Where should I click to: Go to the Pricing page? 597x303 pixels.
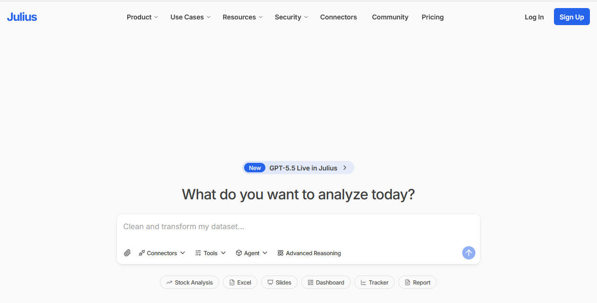[433, 17]
